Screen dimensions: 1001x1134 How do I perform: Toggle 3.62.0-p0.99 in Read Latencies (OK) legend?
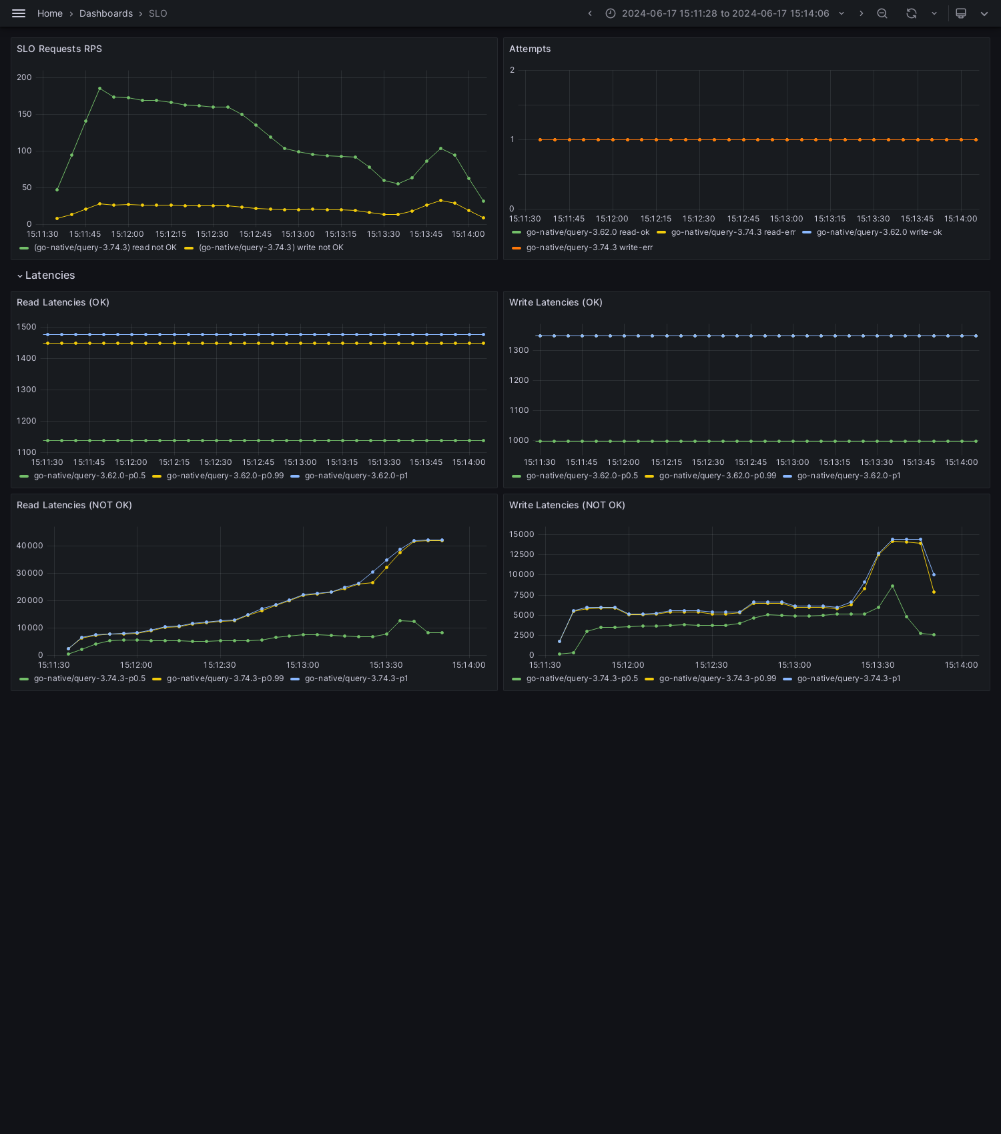(x=225, y=476)
